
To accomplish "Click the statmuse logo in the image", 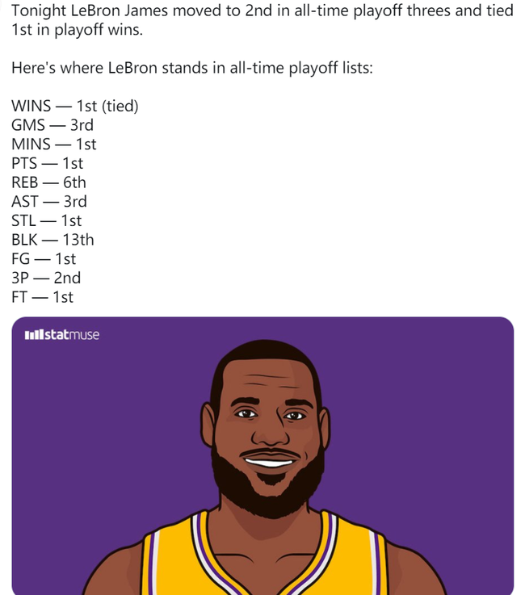I will click(x=62, y=335).
